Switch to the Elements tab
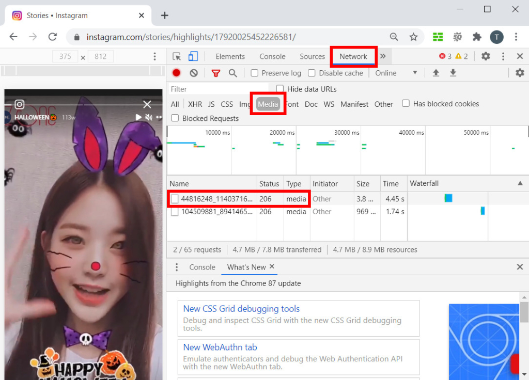The height and width of the screenshot is (380, 529). coord(230,56)
